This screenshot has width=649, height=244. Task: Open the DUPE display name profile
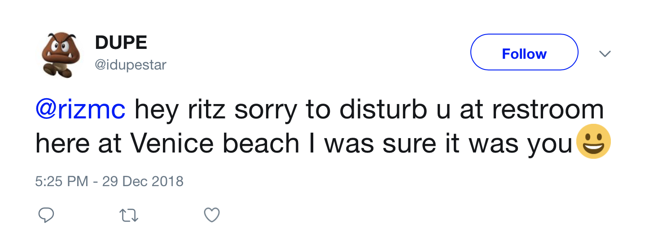point(121,43)
